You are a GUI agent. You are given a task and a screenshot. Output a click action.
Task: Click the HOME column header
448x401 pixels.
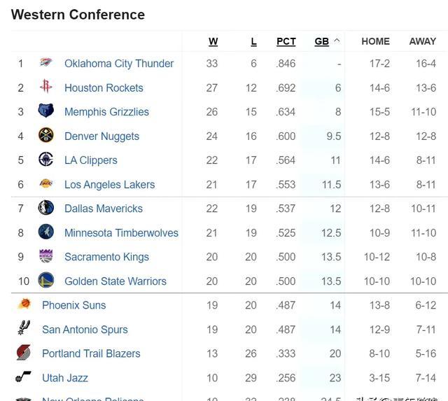point(375,42)
